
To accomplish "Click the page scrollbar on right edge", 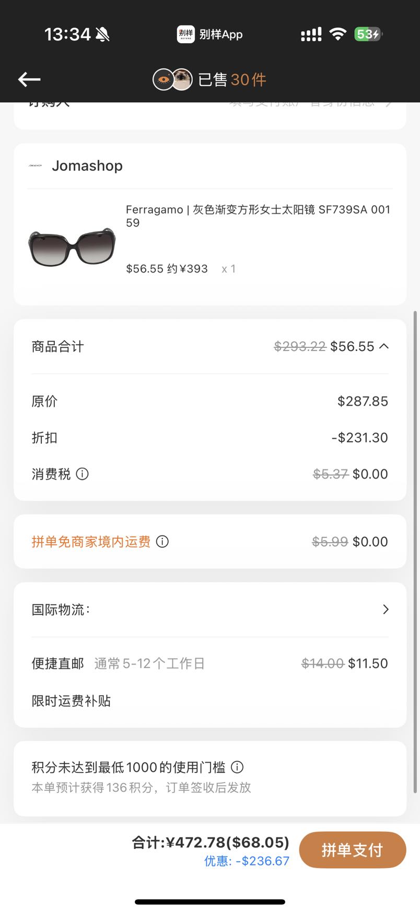I will 415,552.
